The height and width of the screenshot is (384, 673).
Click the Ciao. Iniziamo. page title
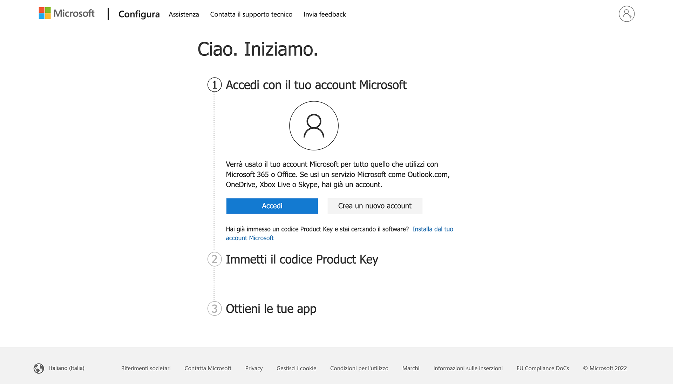pyautogui.click(x=258, y=49)
